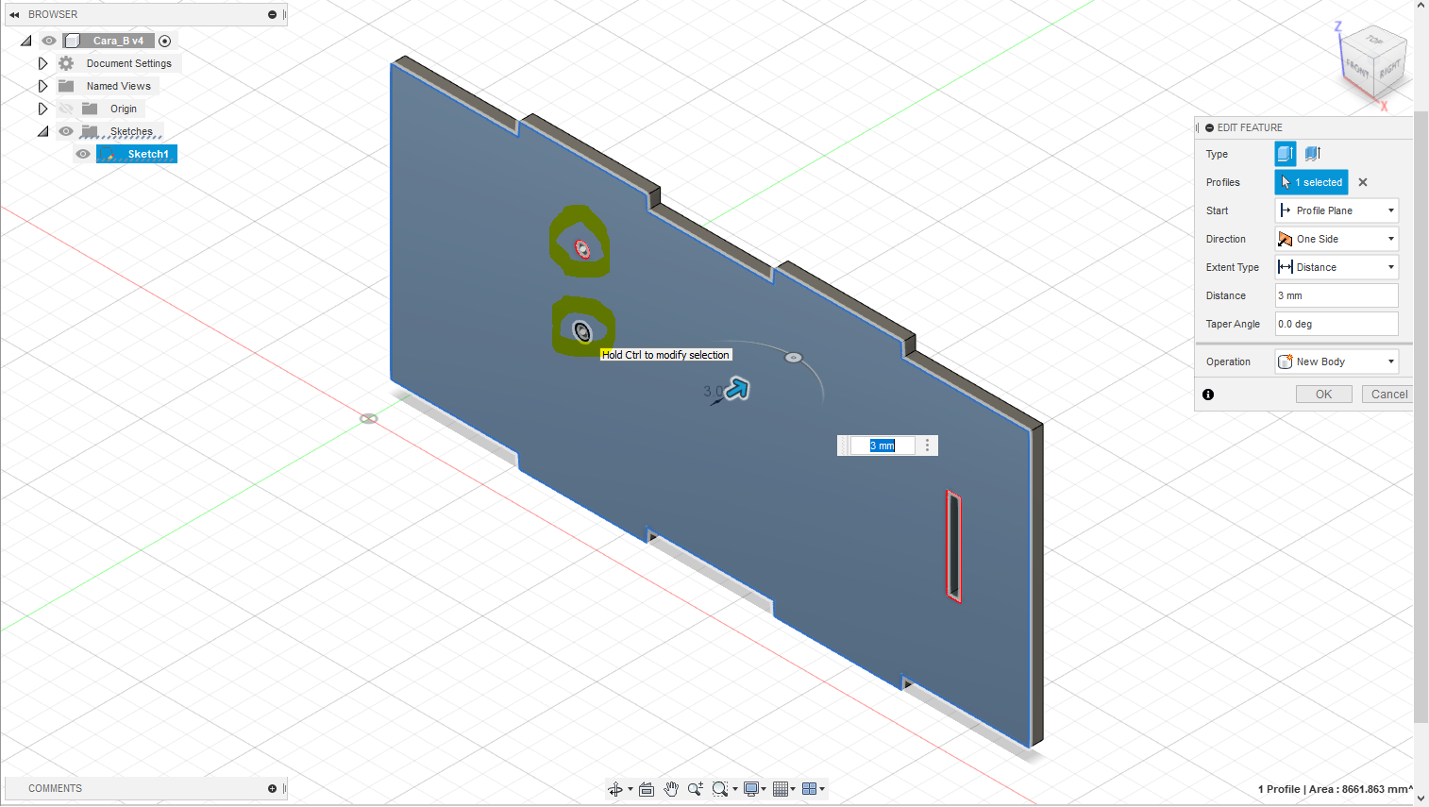1429x807 pixels.
Task: Open the Display Settings dropdown arrow
Action: (x=764, y=789)
